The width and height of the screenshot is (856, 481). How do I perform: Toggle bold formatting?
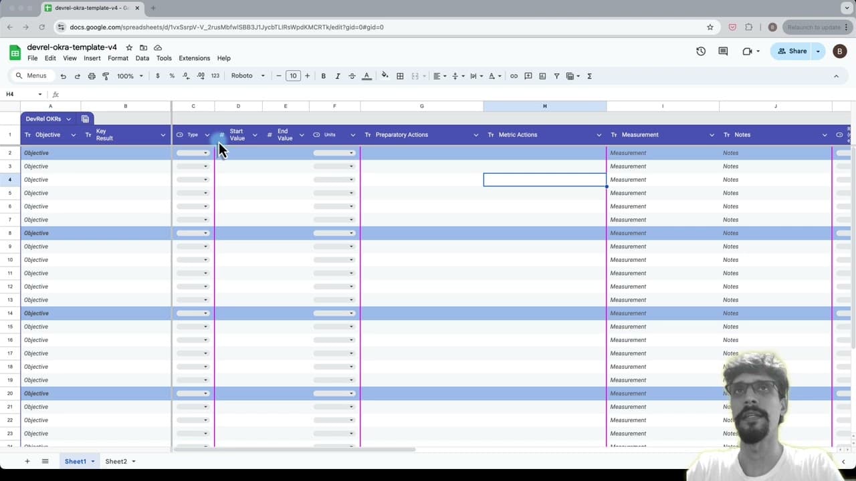click(x=323, y=75)
